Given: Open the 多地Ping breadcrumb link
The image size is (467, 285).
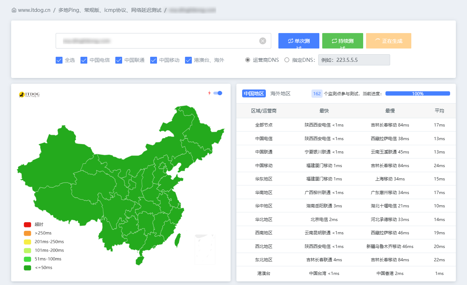Looking at the screenshot, I should coord(110,10).
